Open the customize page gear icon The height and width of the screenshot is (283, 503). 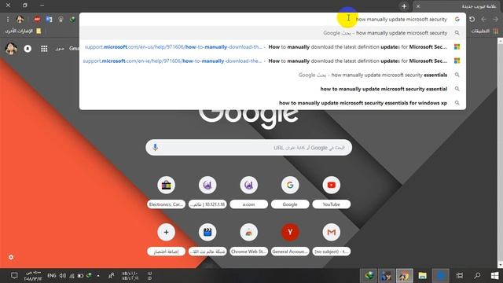pyautogui.click(x=11, y=257)
